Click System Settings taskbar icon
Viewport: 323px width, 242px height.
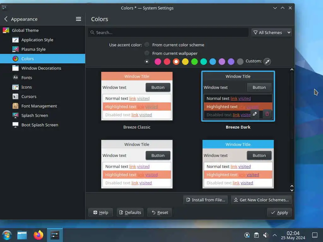coord(55,235)
